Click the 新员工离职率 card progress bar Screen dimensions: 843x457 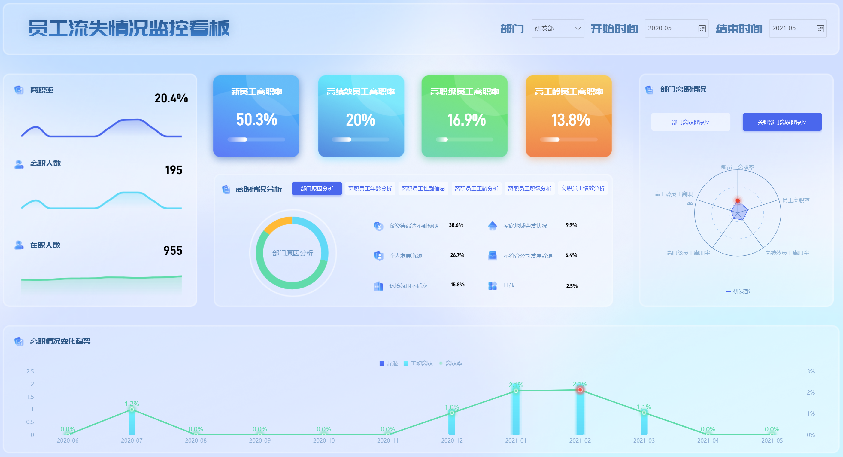[x=256, y=139]
